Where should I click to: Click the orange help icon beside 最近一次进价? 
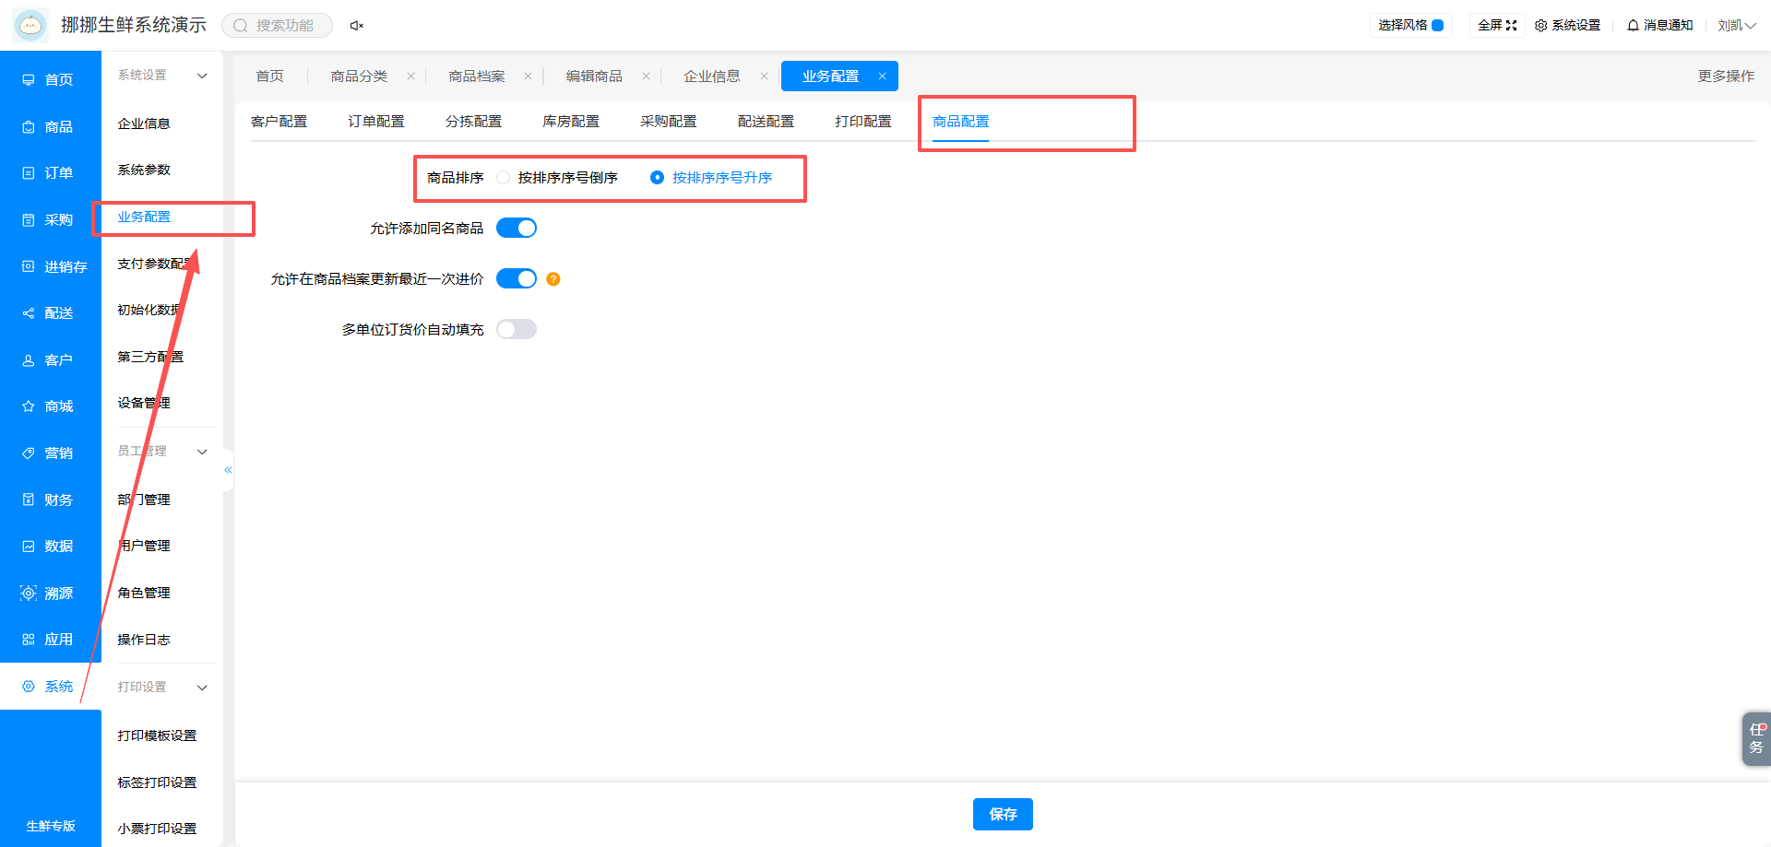coord(553,279)
